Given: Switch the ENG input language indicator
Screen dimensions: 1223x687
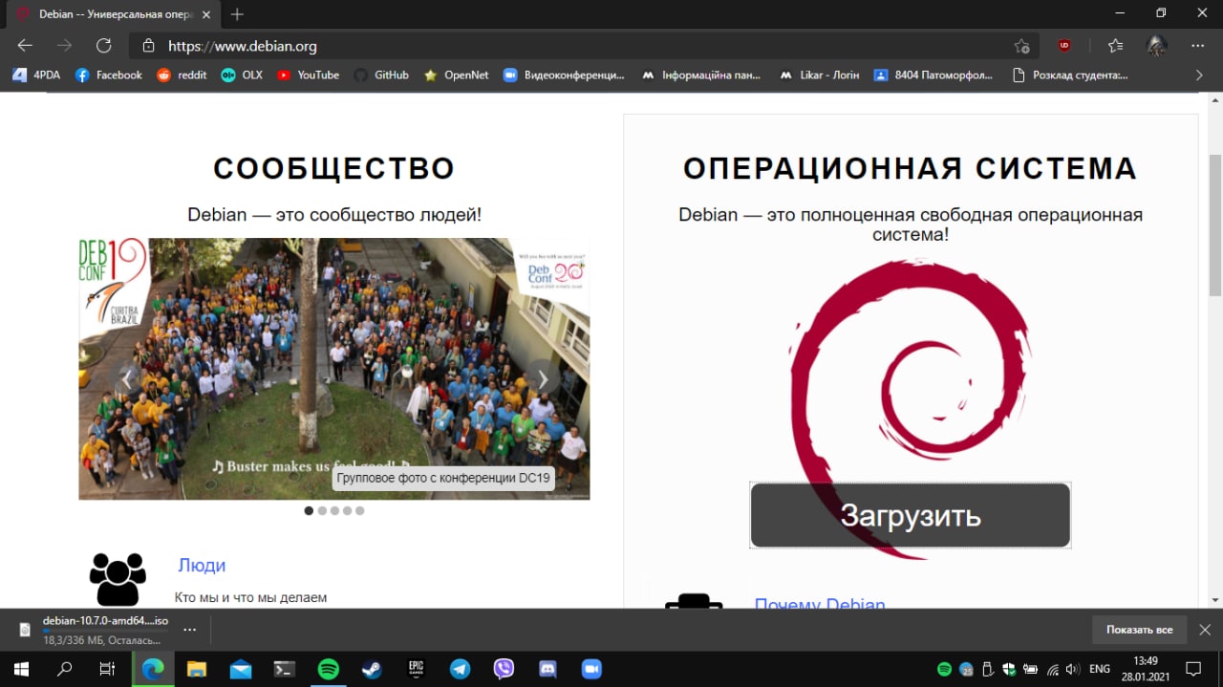Looking at the screenshot, I should pos(1100,669).
